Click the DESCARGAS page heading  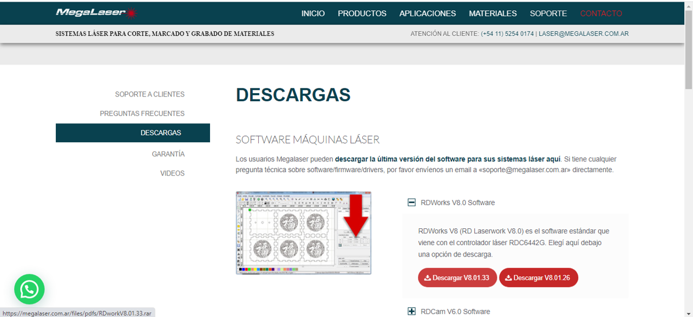[293, 95]
